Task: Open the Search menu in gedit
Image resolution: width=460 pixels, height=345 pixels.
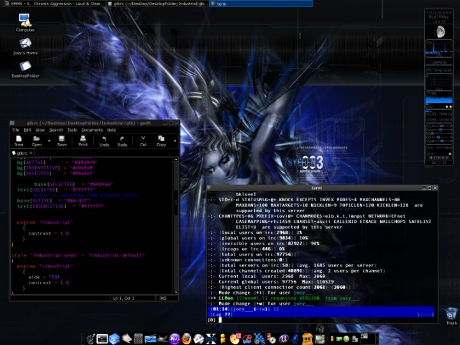Action: [x=56, y=130]
